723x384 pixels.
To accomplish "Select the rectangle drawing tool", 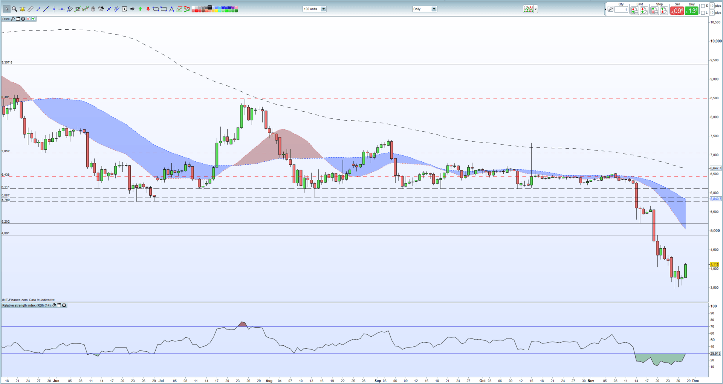I will tap(164, 9).
